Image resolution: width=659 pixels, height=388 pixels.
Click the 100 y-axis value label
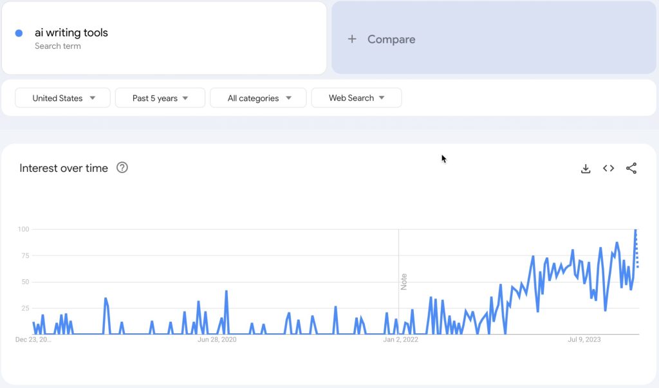[x=23, y=230]
